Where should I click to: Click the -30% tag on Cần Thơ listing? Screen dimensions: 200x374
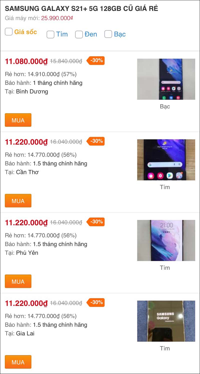(x=96, y=141)
